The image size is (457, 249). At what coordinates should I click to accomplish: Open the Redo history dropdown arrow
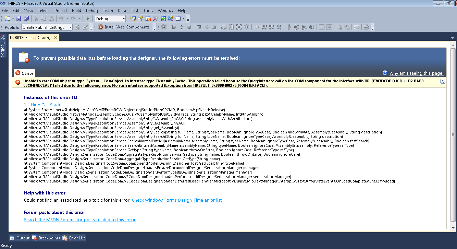(x=80, y=19)
